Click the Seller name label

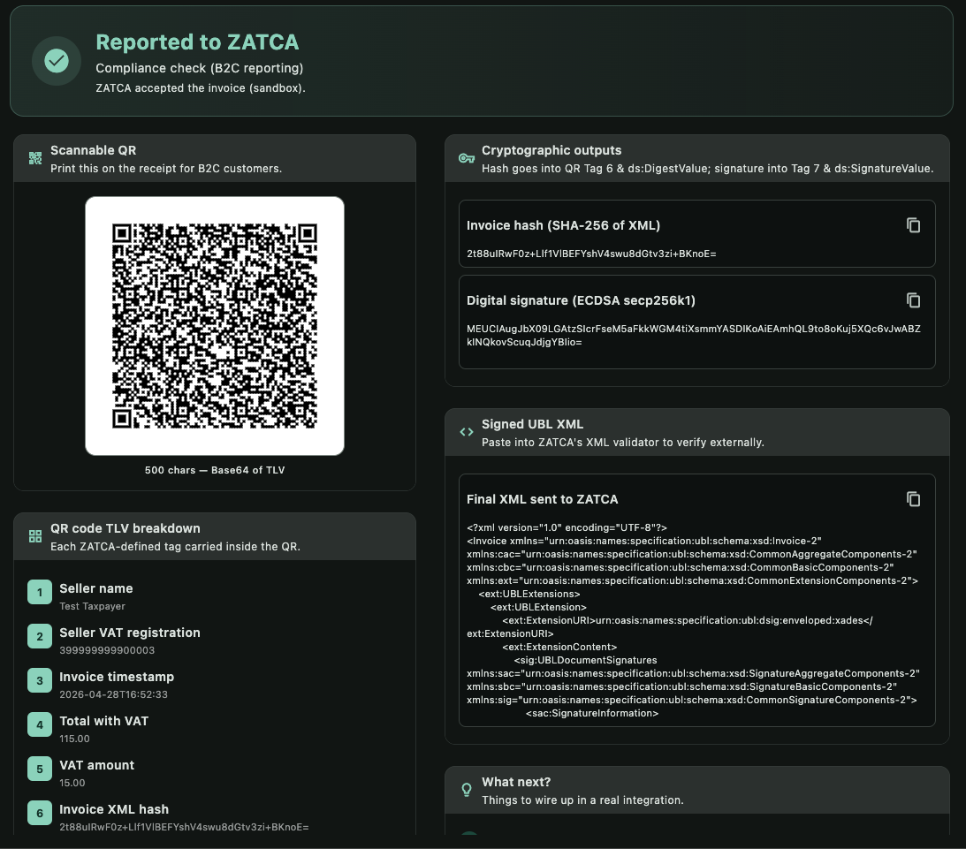click(96, 588)
